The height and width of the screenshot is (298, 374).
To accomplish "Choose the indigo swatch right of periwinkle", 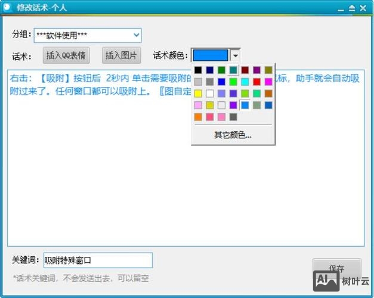I will (x=233, y=94).
